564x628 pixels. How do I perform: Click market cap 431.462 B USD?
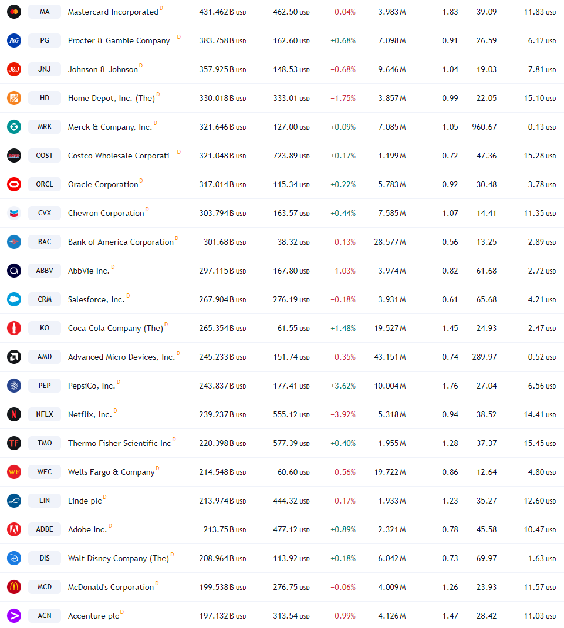(222, 12)
